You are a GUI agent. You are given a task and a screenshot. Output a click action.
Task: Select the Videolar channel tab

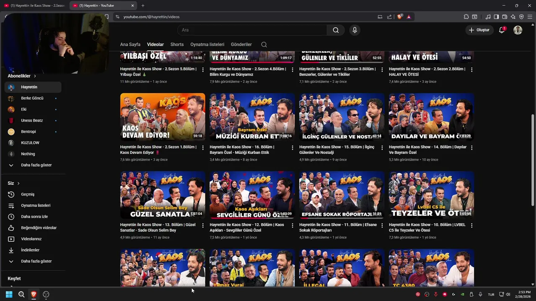coord(155,44)
